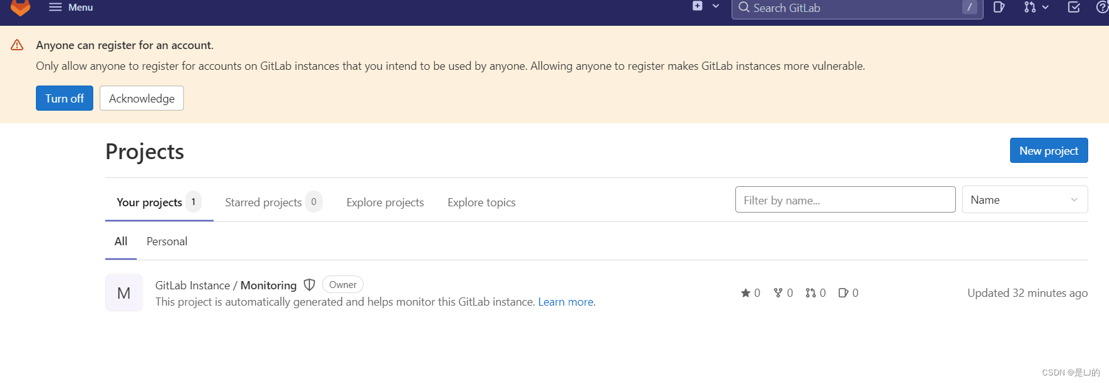
Task: Click the warning triangle alert icon
Action: coord(17,45)
